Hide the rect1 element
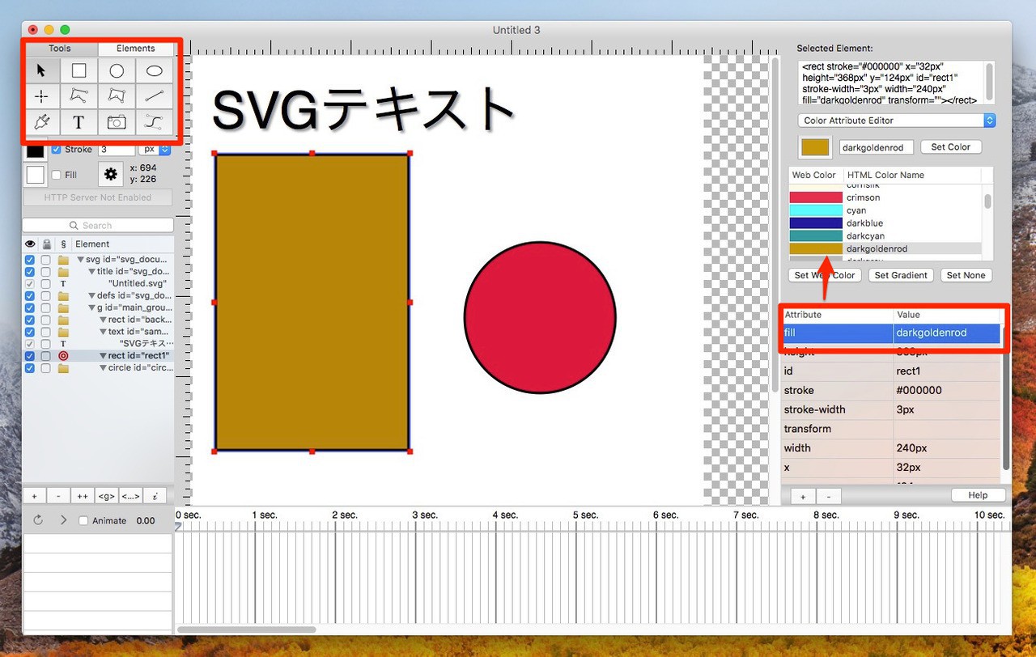 pos(30,356)
